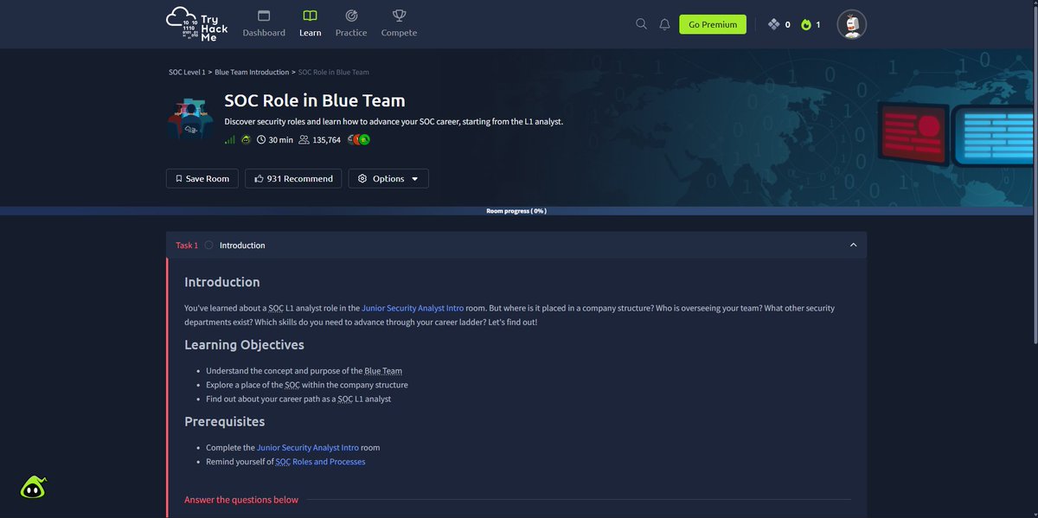
Task: Click the 135,764 user count text
Action: (x=327, y=140)
